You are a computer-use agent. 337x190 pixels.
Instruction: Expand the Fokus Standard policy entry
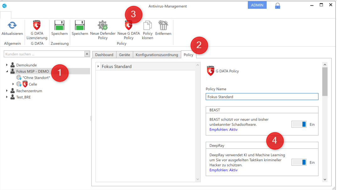point(98,66)
